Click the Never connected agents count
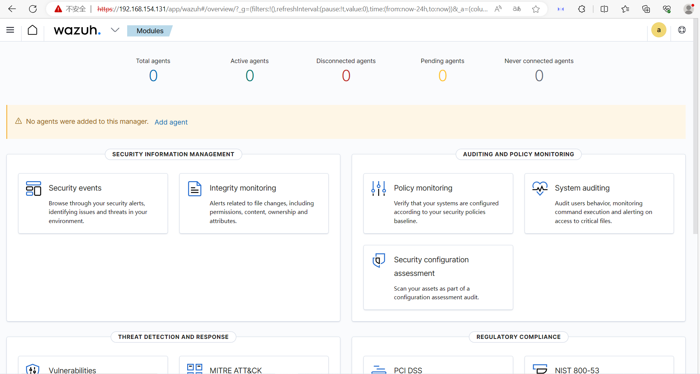This screenshot has width=700, height=374. pos(539,76)
